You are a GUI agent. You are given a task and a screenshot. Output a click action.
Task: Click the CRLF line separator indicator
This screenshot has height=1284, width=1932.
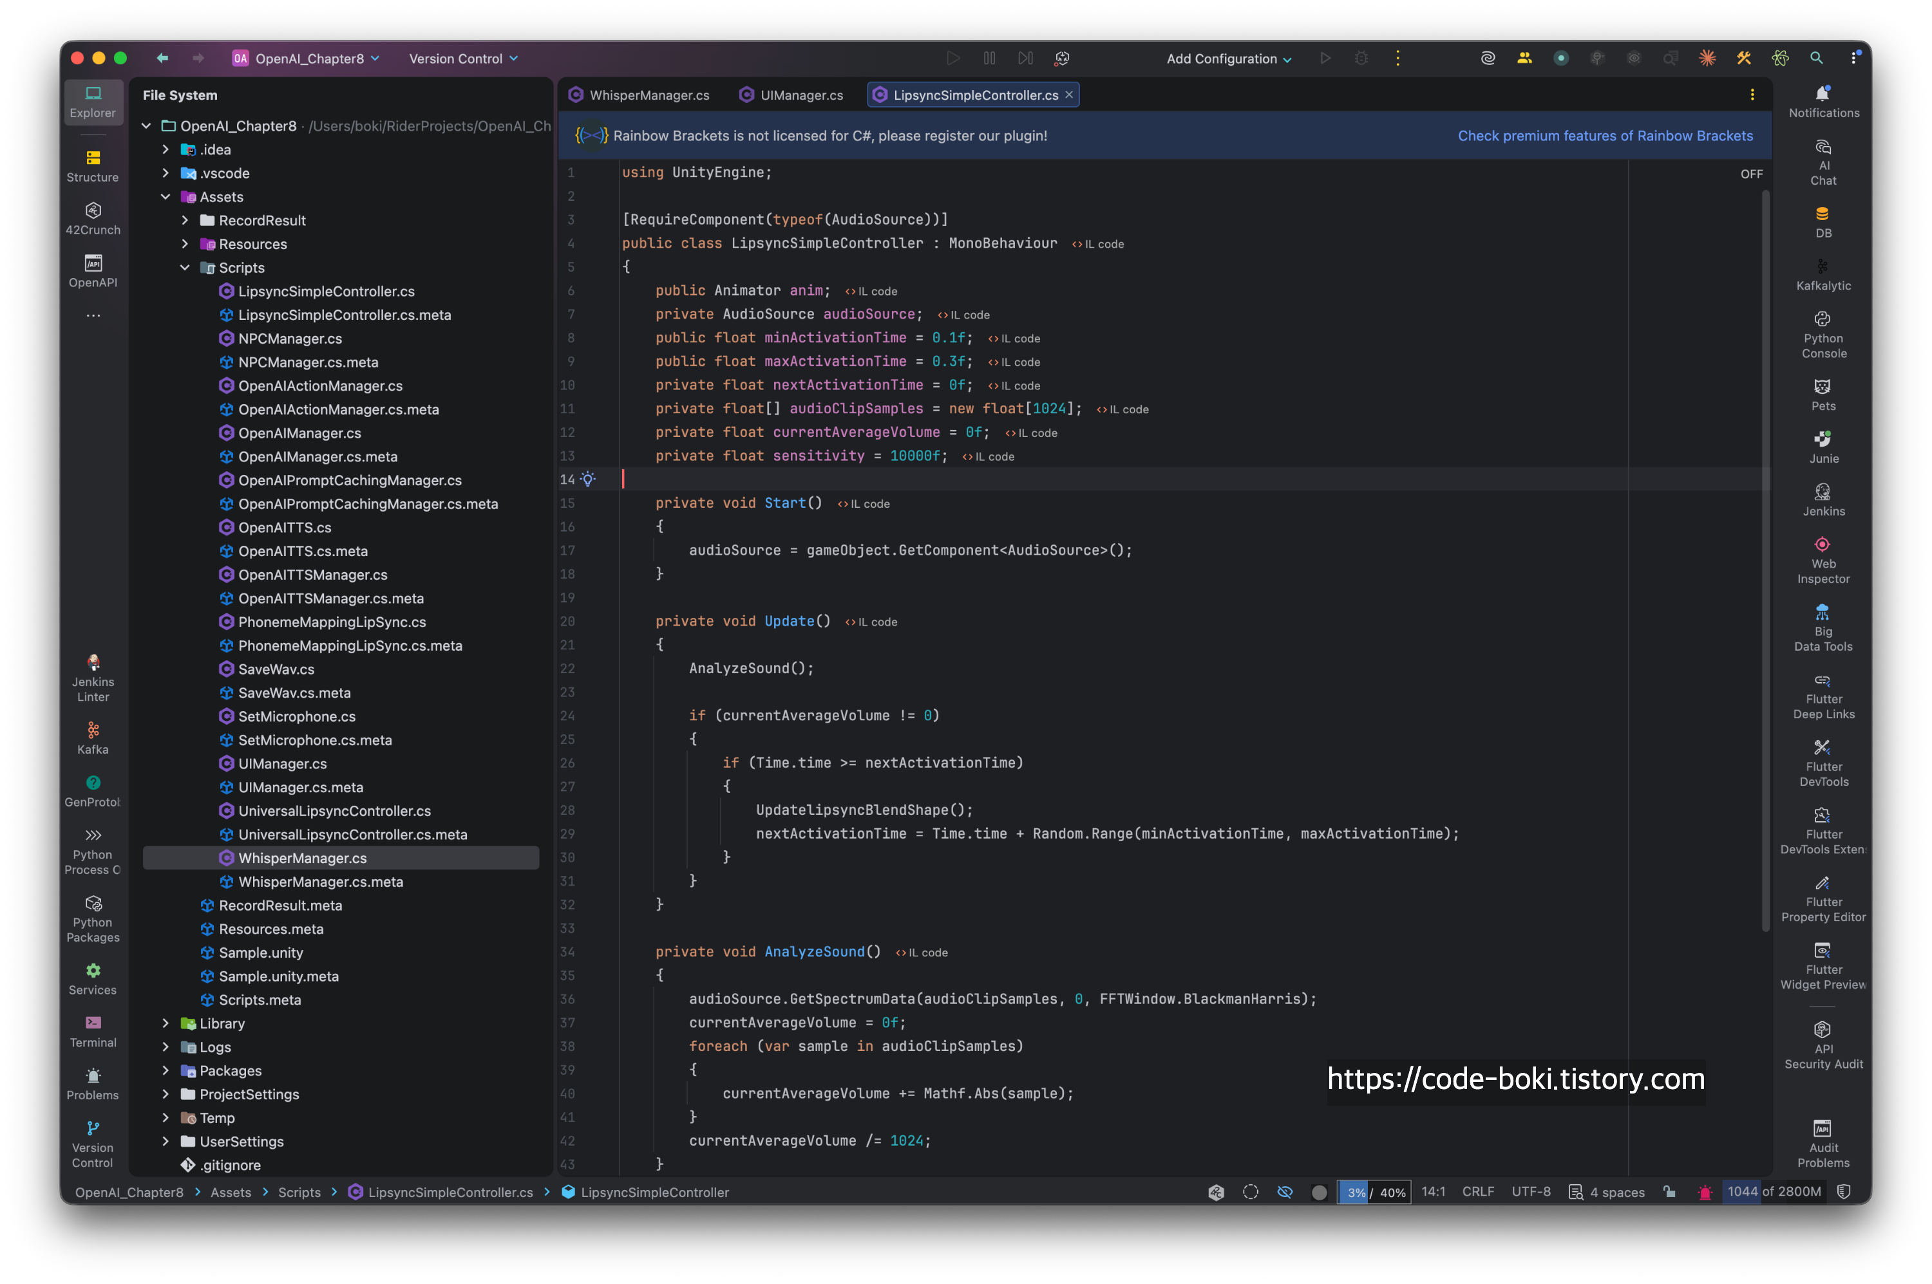pyautogui.click(x=1477, y=1192)
